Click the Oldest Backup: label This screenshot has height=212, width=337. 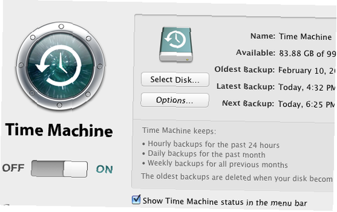pos(245,70)
